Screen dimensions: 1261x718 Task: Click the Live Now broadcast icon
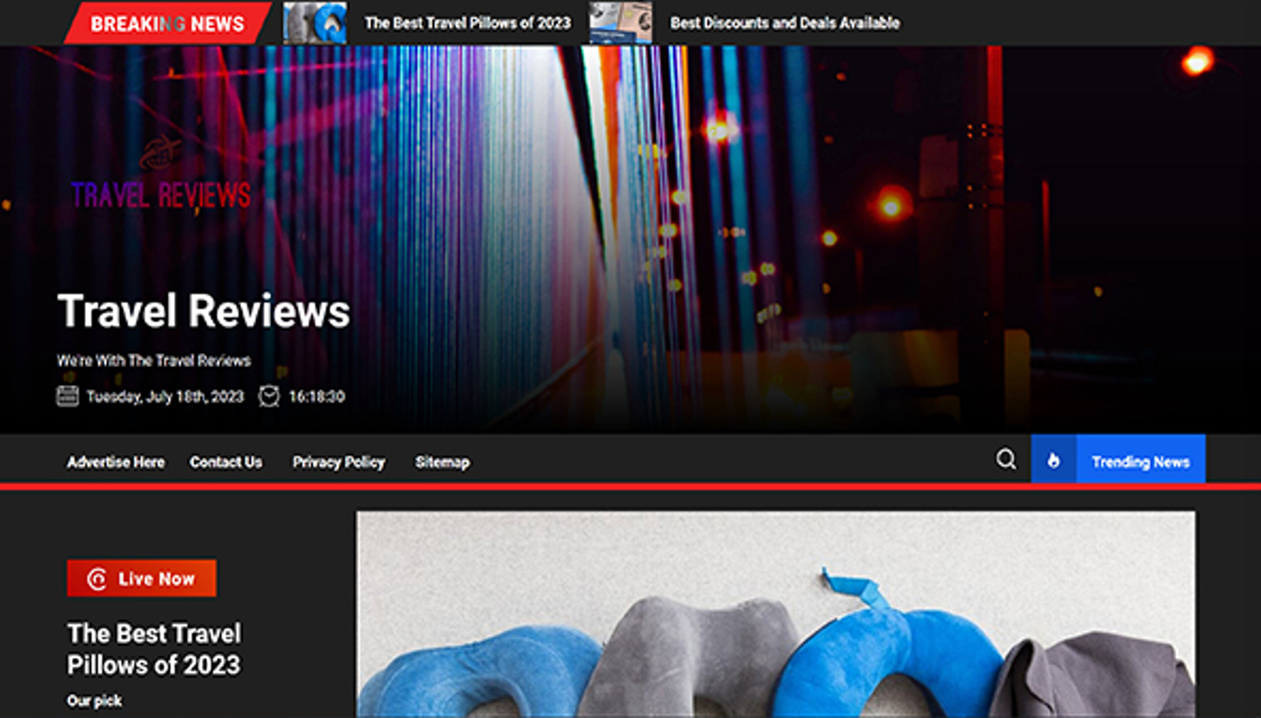click(97, 578)
